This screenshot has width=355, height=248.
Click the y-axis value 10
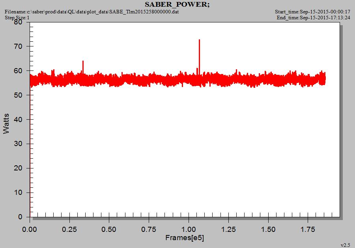18,192
